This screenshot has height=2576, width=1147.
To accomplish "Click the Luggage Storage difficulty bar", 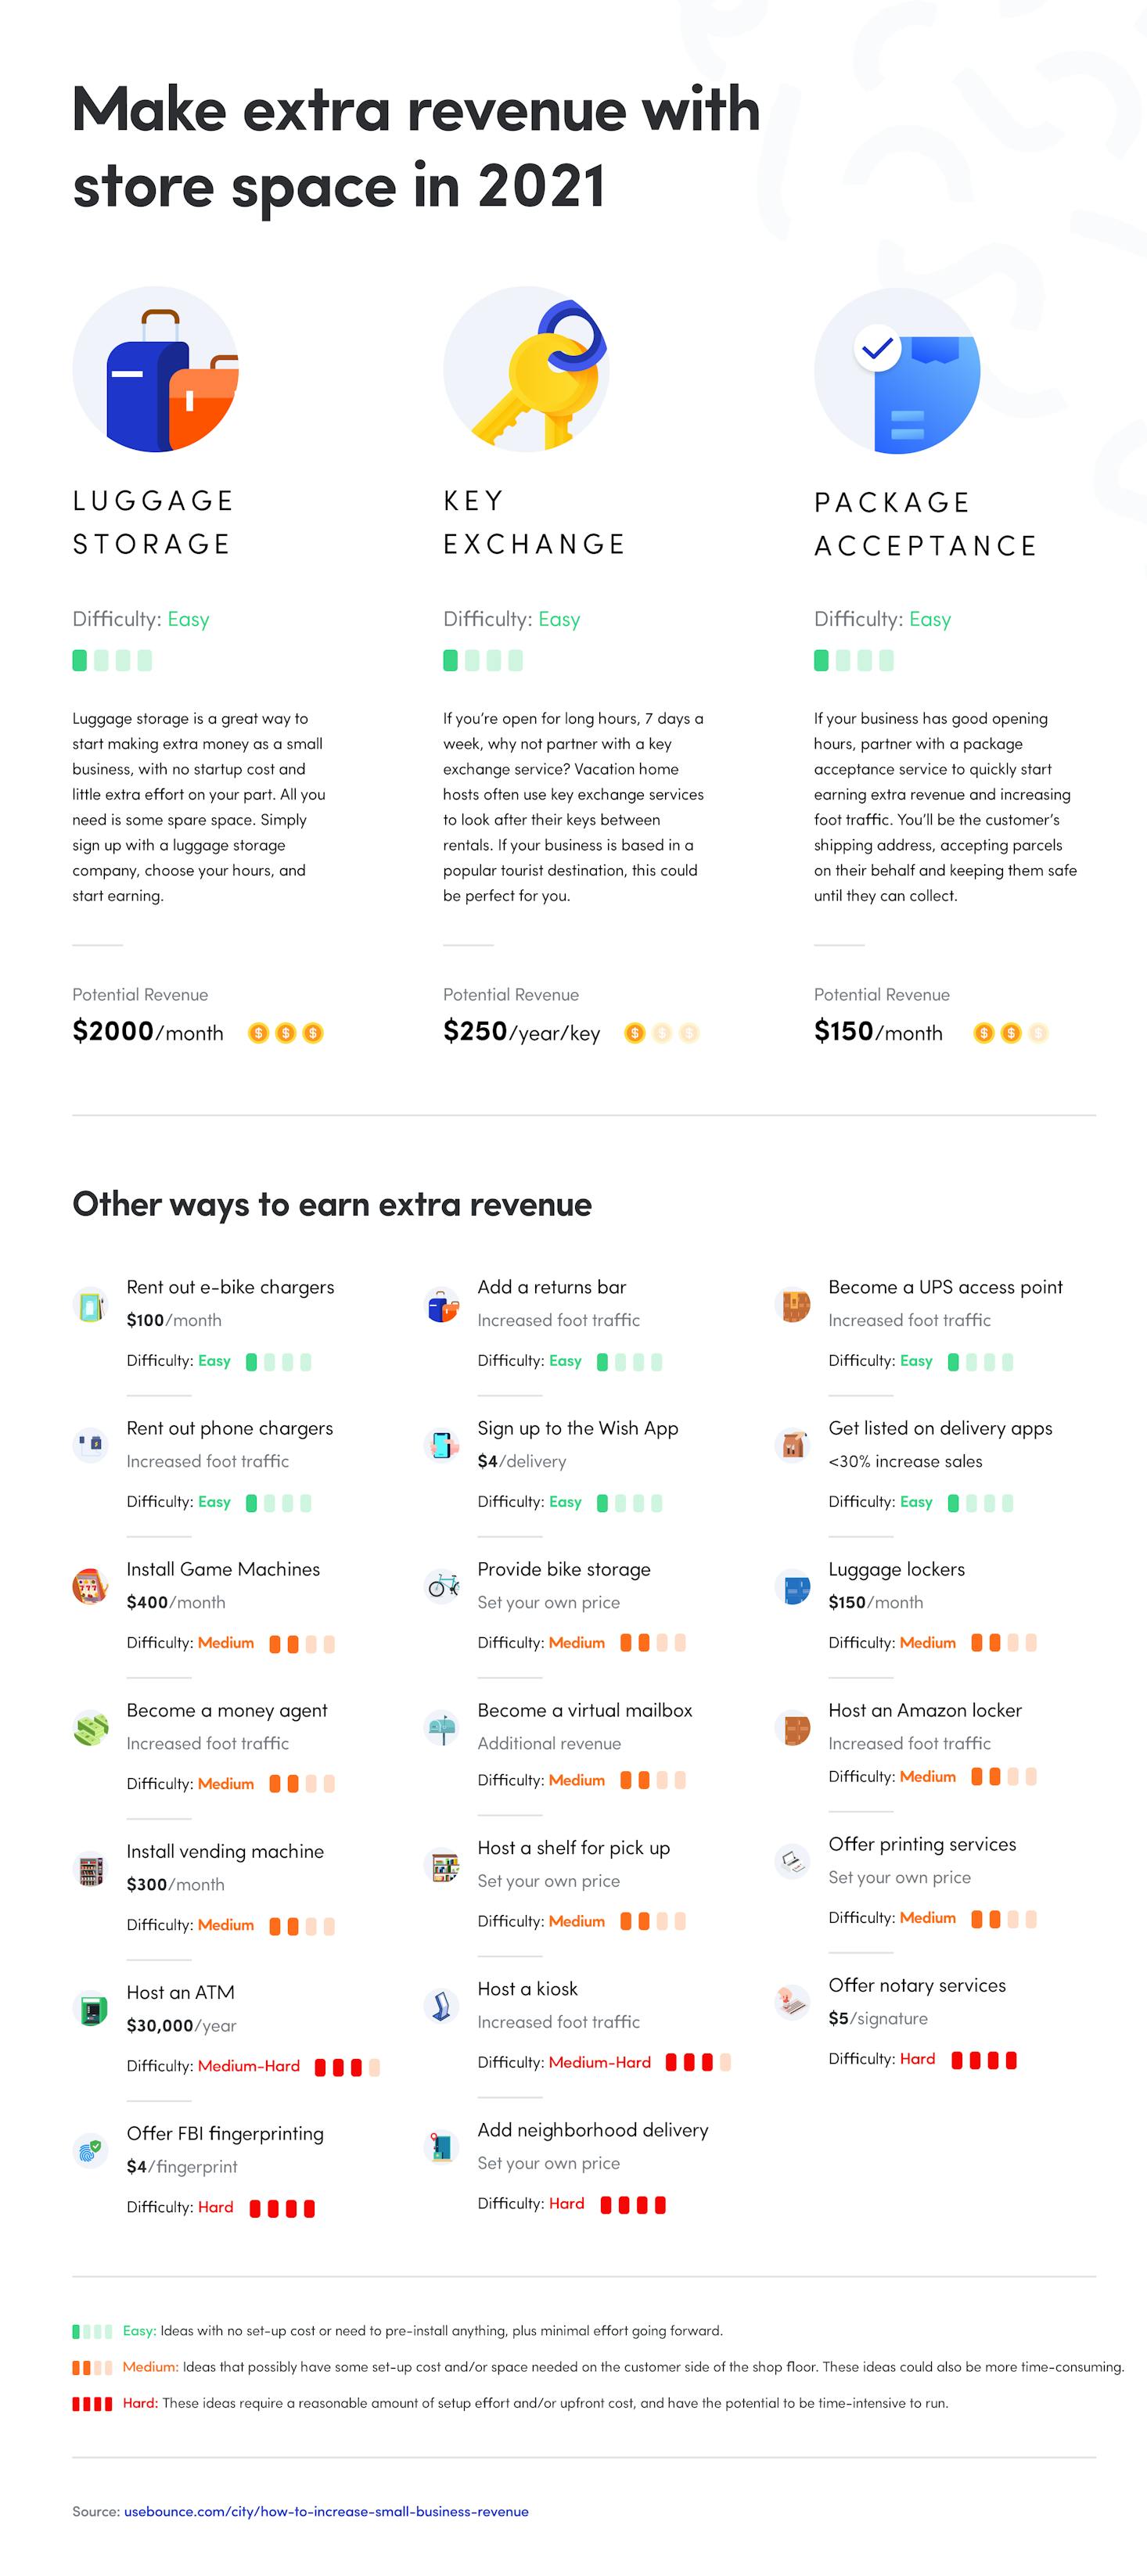I will pyautogui.click(x=112, y=660).
